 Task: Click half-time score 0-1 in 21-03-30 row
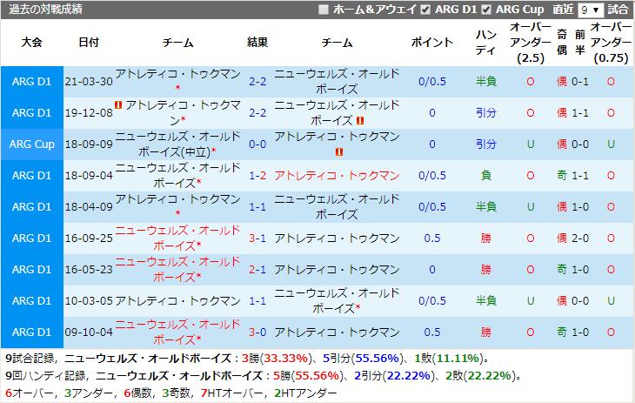point(580,82)
